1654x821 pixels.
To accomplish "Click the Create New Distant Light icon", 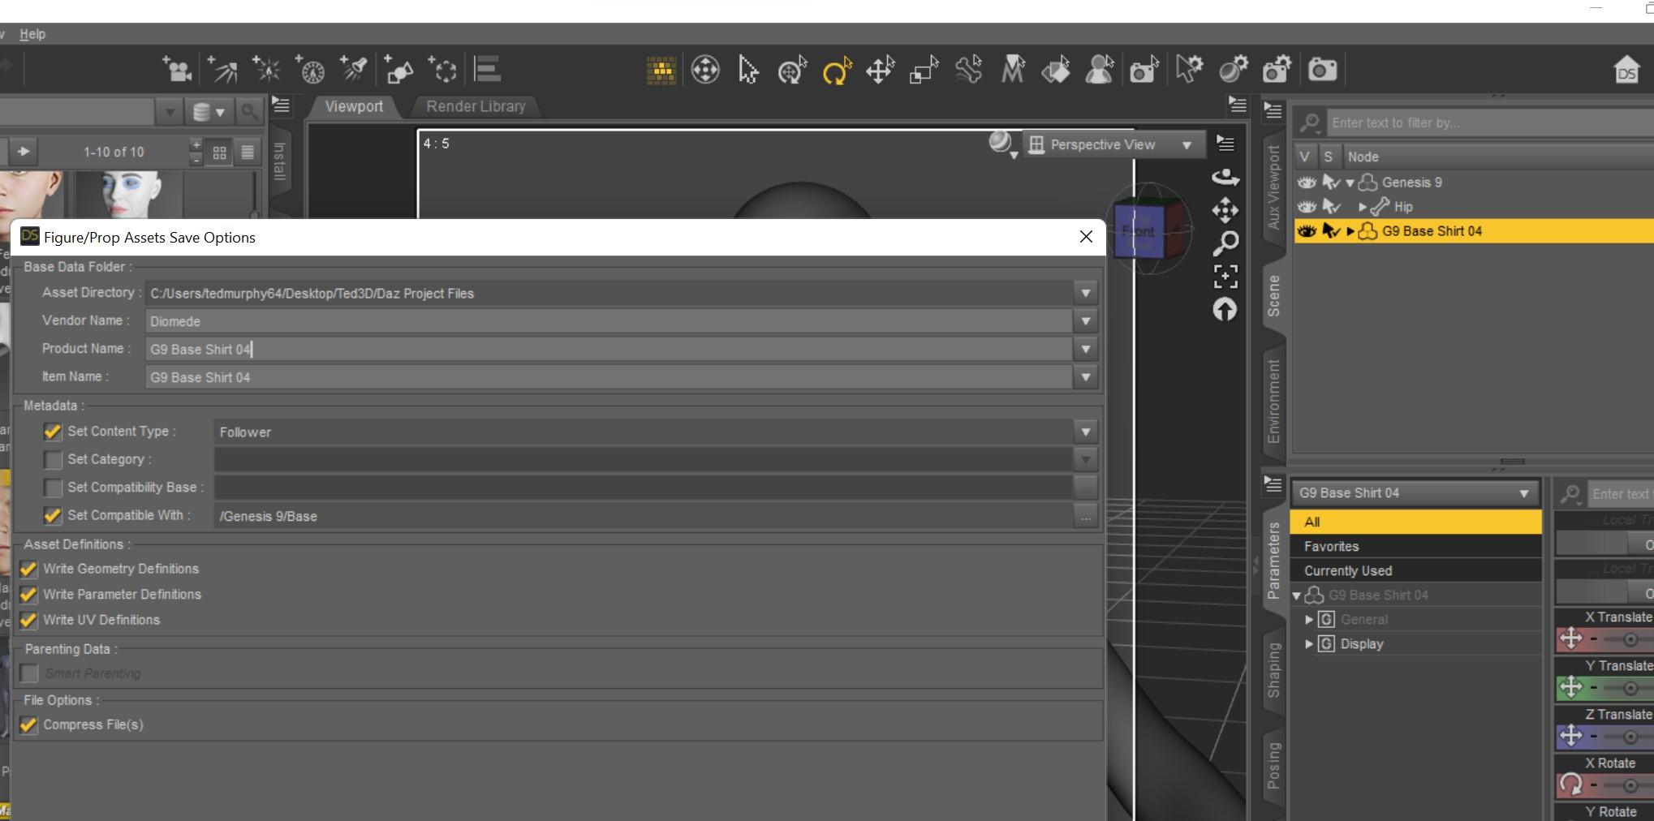I will (x=222, y=70).
